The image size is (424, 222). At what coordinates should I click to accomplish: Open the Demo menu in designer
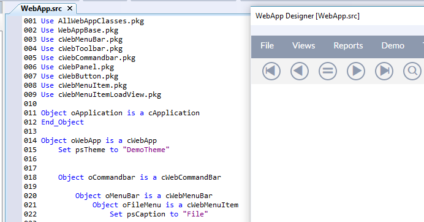coord(393,46)
